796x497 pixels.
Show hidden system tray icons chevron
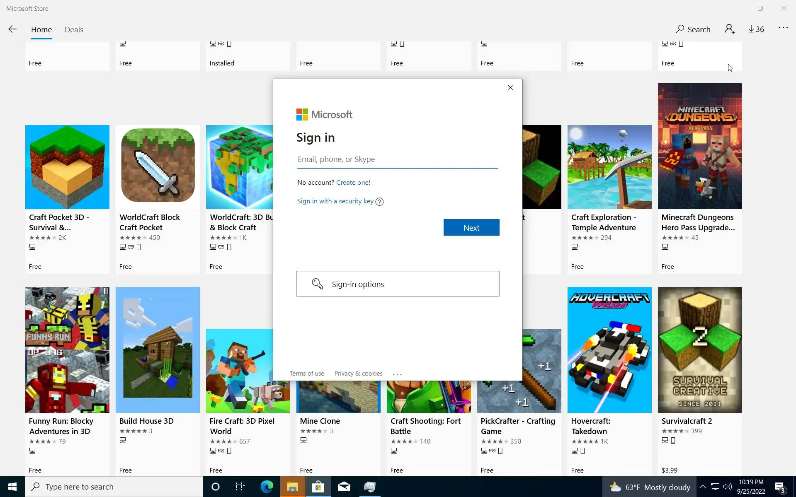702,487
